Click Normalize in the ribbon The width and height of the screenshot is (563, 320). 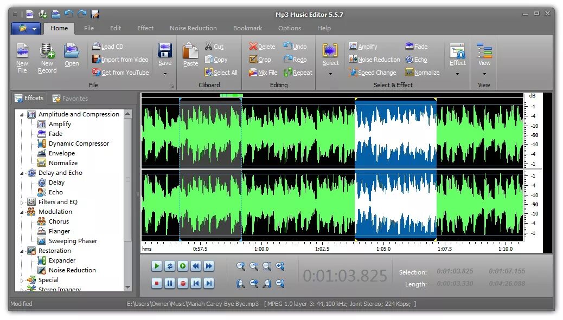point(422,73)
